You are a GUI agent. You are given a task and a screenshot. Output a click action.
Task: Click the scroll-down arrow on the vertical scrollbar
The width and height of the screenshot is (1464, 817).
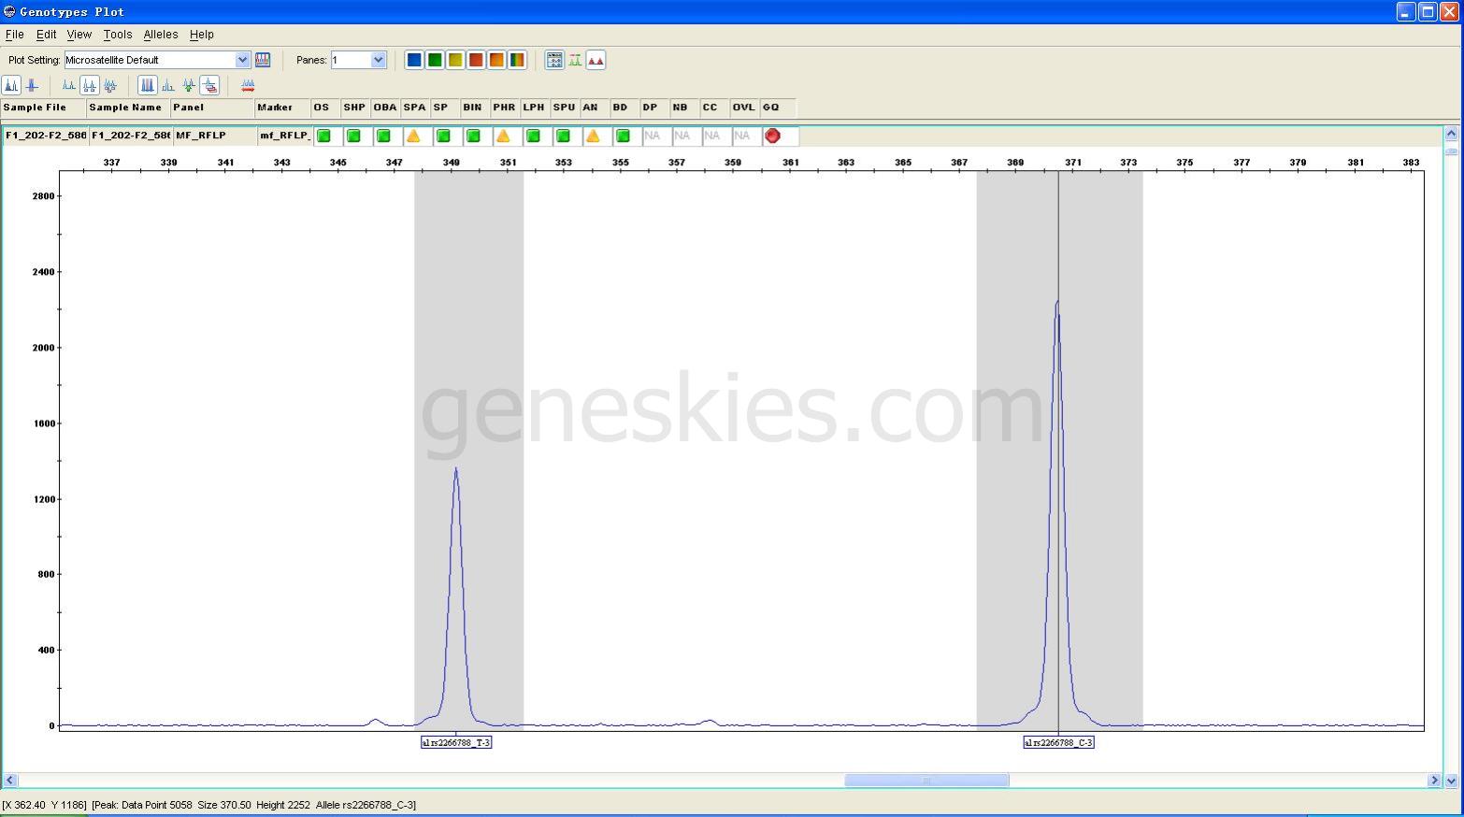point(1451,780)
